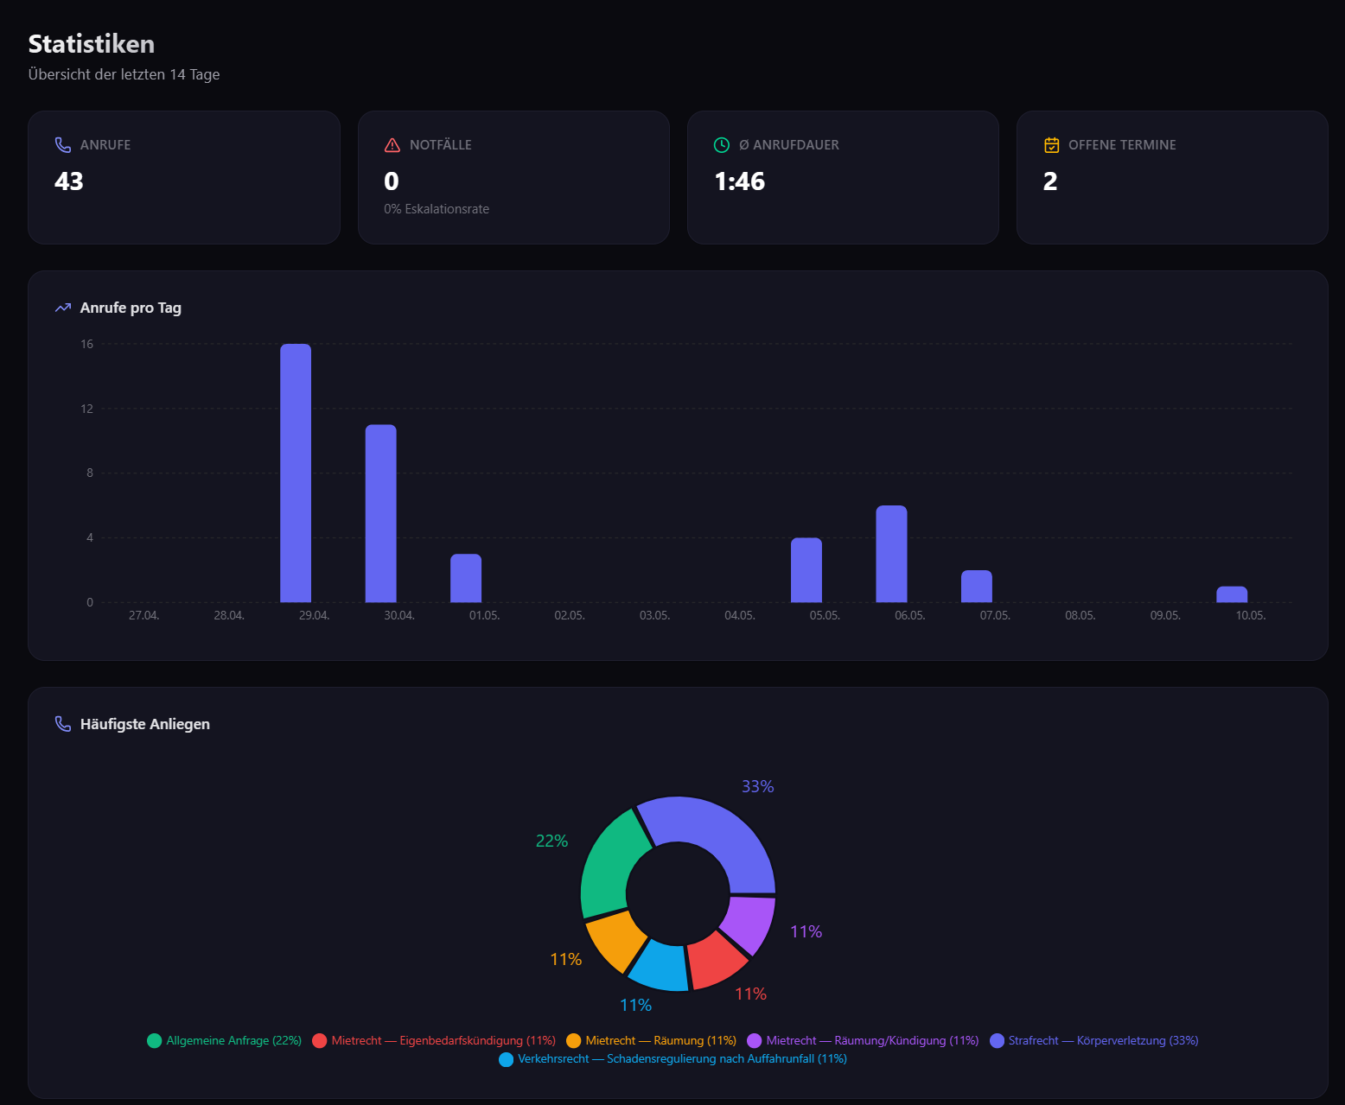Click the 06.05. bar in the chart

pyautogui.click(x=891, y=554)
